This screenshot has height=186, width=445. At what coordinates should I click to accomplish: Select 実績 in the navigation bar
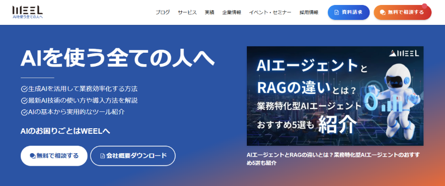[x=210, y=12]
